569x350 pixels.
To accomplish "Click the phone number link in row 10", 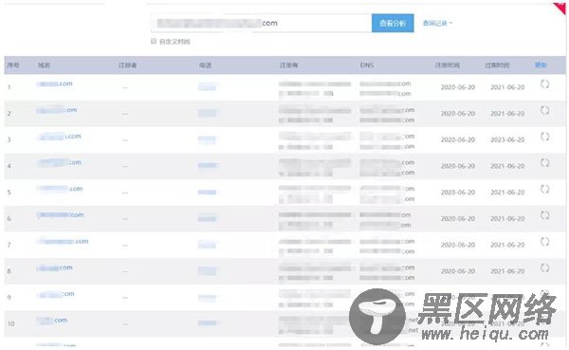I will point(207,323).
